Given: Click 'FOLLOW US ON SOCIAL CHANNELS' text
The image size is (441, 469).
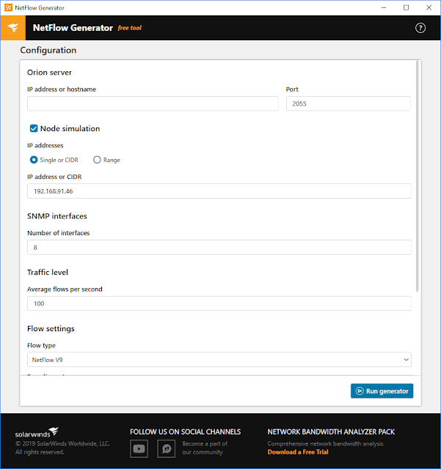Looking at the screenshot, I should (185, 432).
